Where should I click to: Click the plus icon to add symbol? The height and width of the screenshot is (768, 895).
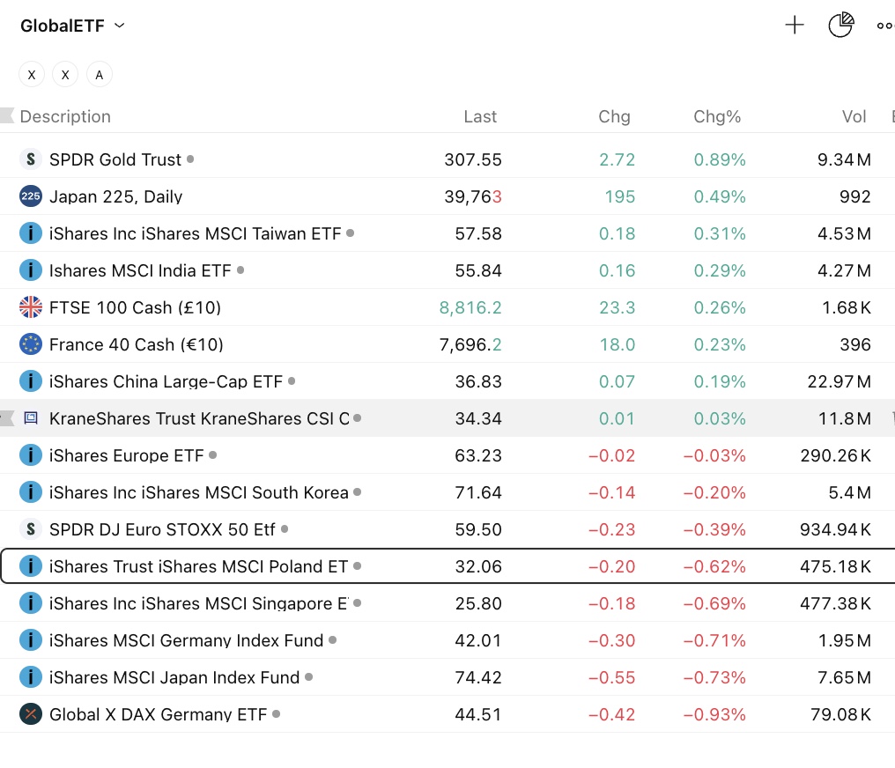coord(794,26)
